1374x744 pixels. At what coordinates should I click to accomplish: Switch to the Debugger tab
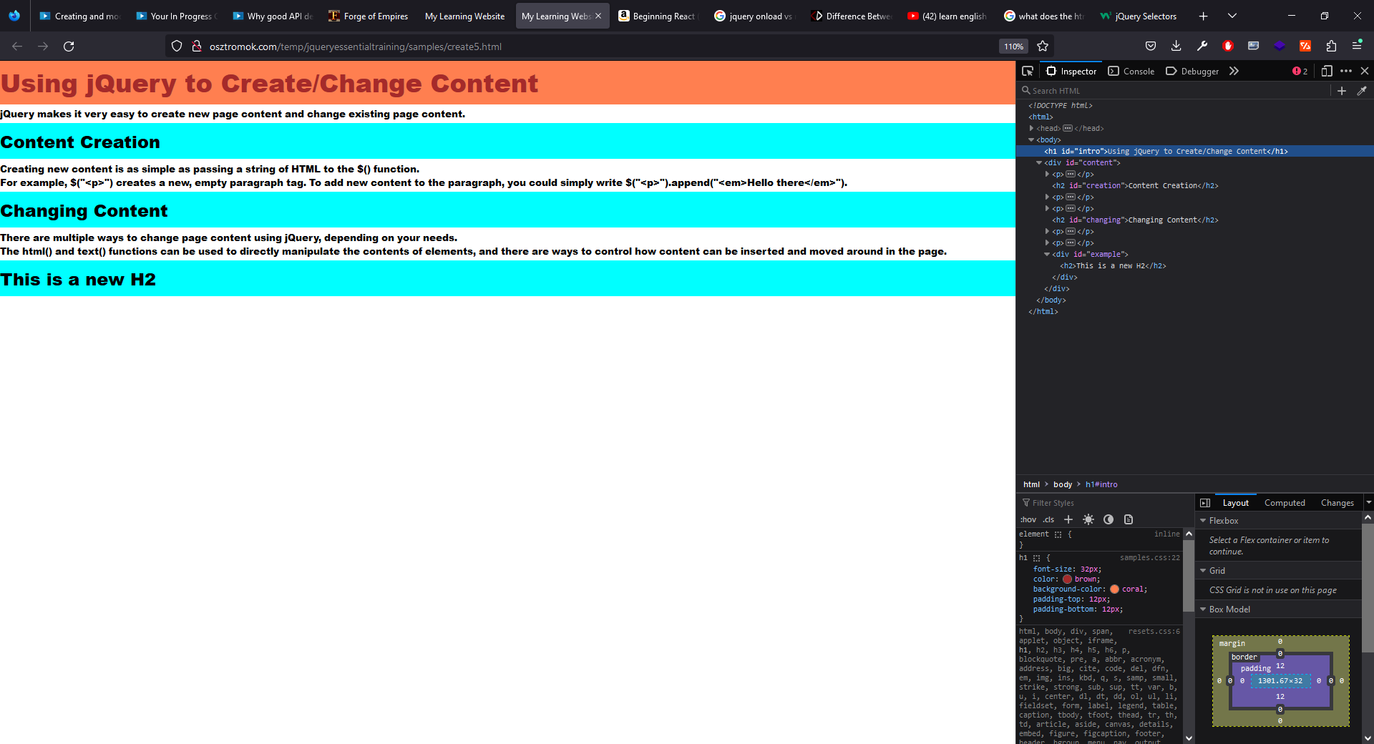tap(1192, 71)
